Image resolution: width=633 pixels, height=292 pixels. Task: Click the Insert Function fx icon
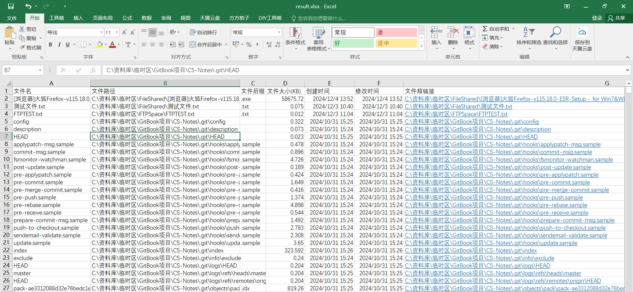click(x=93, y=70)
